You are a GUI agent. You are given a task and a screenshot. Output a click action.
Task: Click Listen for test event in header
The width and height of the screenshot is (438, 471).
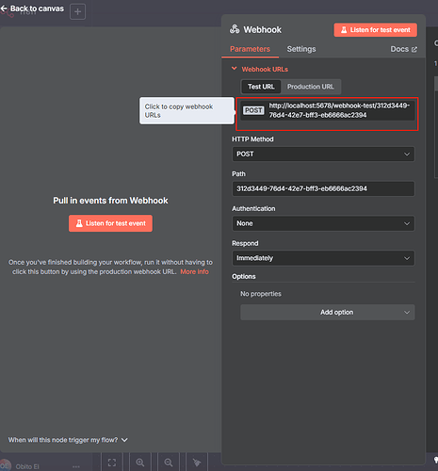[x=375, y=30]
